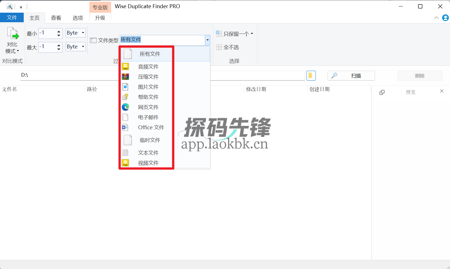
Task: Choose 临时文件 from the file type list
Action: [166, 140]
